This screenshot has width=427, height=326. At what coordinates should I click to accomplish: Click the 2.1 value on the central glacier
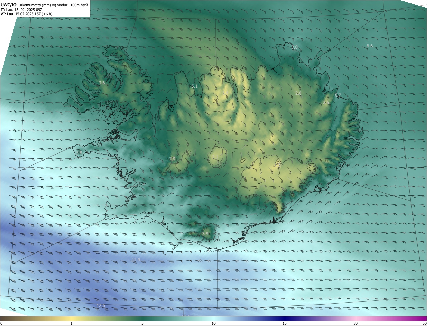tap(216, 157)
